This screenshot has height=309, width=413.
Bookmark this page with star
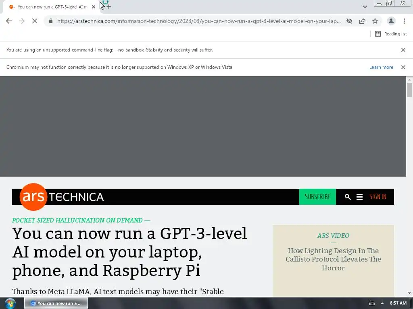point(375,21)
